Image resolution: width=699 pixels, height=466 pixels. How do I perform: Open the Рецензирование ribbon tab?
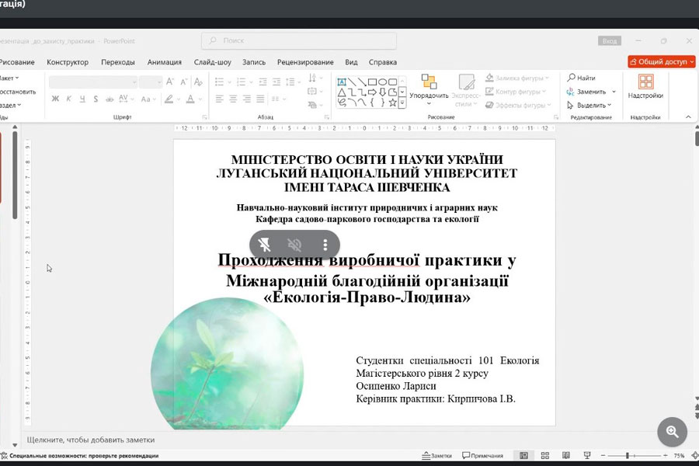tap(305, 62)
